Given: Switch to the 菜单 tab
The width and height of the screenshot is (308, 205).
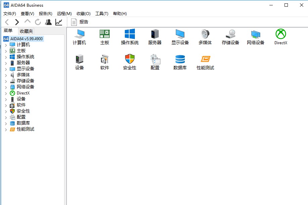Looking at the screenshot, I should tap(8, 31).
